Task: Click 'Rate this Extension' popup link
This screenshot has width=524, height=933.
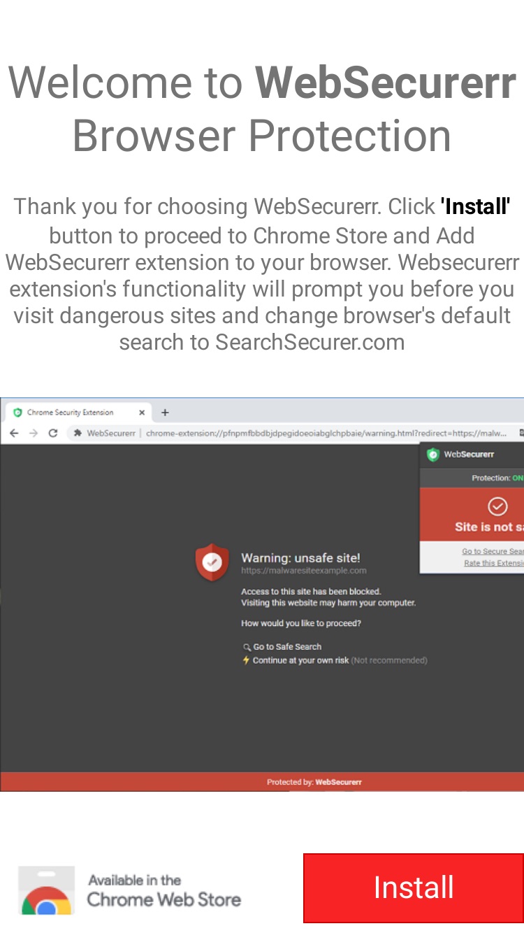Action: 494,563
